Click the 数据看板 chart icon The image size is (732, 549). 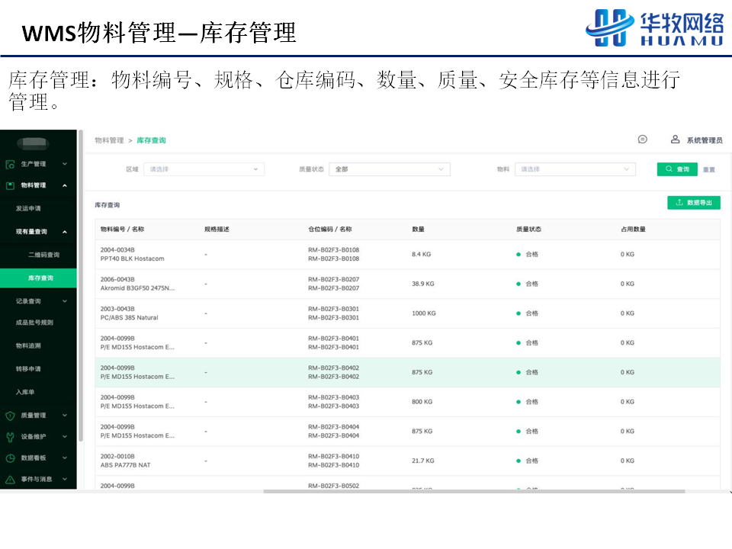(x=10, y=458)
